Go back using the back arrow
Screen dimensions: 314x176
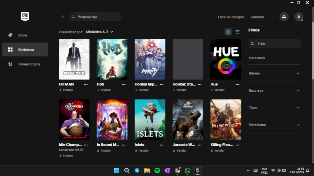pos(63,17)
